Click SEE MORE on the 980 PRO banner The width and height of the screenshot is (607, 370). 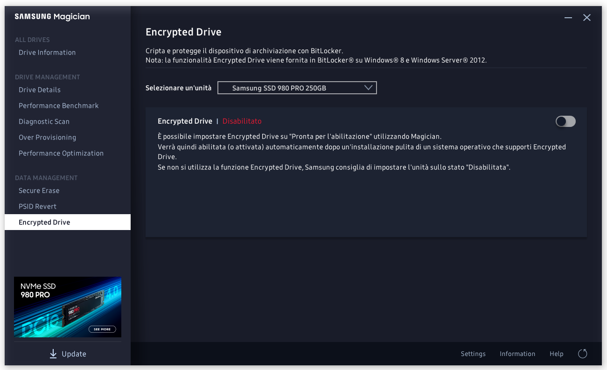pyautogui.click(x=102, y=329)
